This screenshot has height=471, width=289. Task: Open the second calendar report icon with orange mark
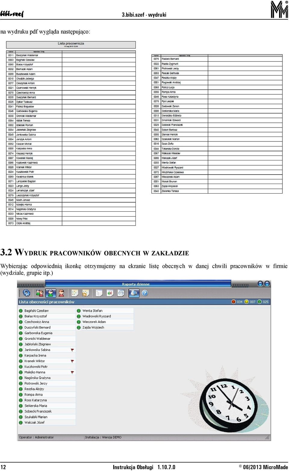(x=86, y=293)
